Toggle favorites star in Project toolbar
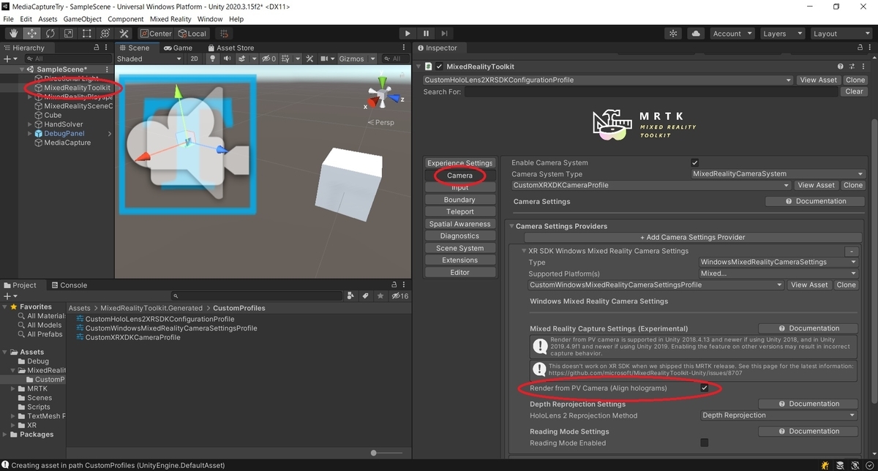878x471 pixels. point(380,296)
